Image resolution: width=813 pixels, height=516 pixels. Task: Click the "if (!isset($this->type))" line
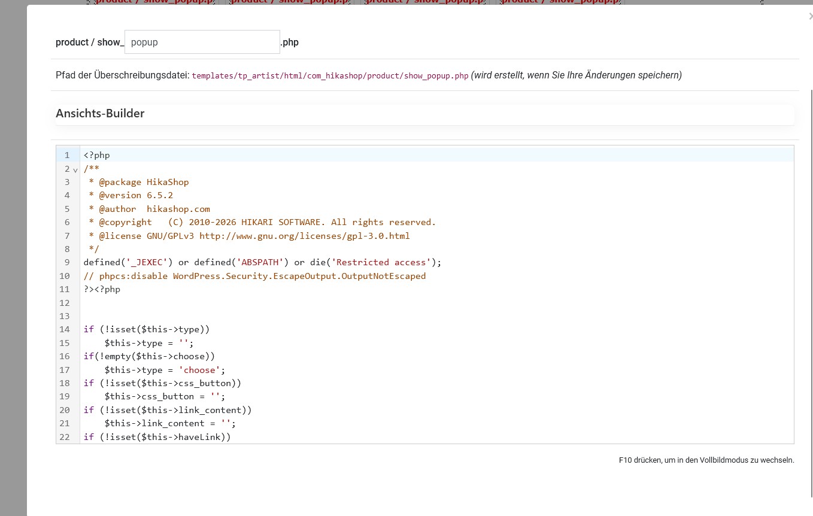pyautogui.click(x=147, y=329)
